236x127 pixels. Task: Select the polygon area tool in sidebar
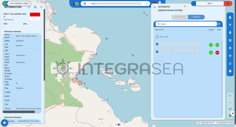click(x=230, y=40)
